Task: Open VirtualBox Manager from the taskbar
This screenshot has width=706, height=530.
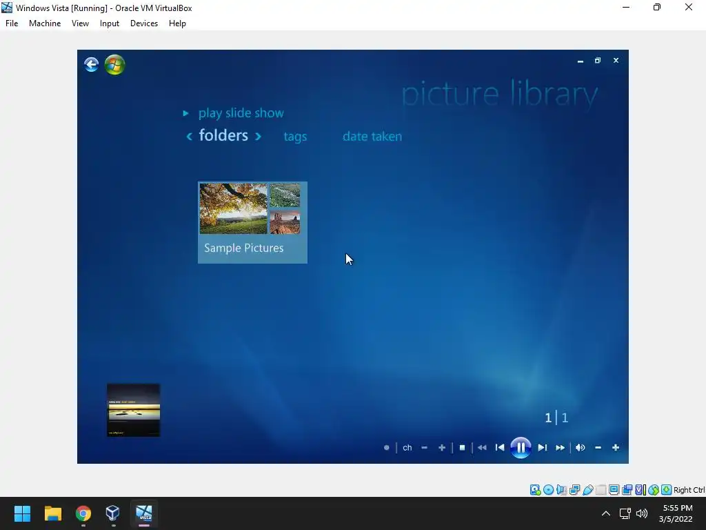Action: click(112, 513)
